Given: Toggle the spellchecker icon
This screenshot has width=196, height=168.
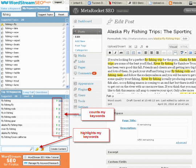Looking at the screenshot, I should [x=182, y=52].
